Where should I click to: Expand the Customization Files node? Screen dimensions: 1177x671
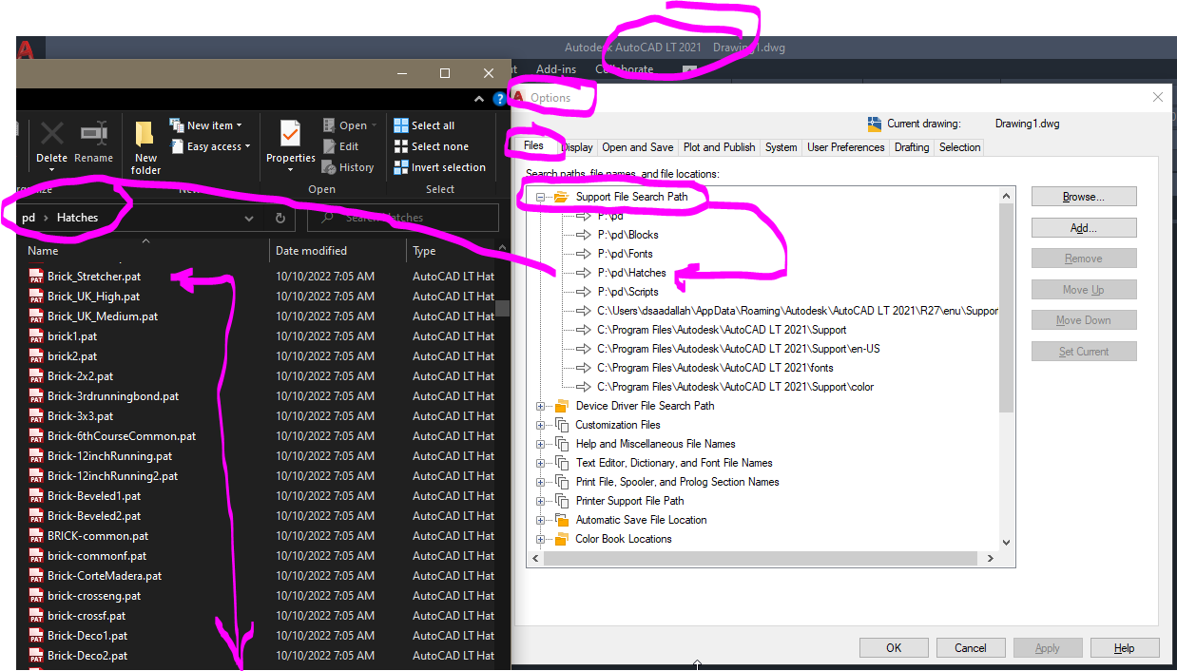tap(541, 425)
